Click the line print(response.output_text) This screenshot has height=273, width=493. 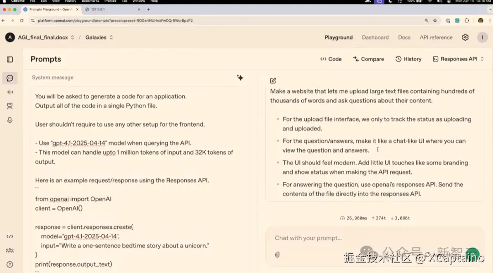(73, 264)
